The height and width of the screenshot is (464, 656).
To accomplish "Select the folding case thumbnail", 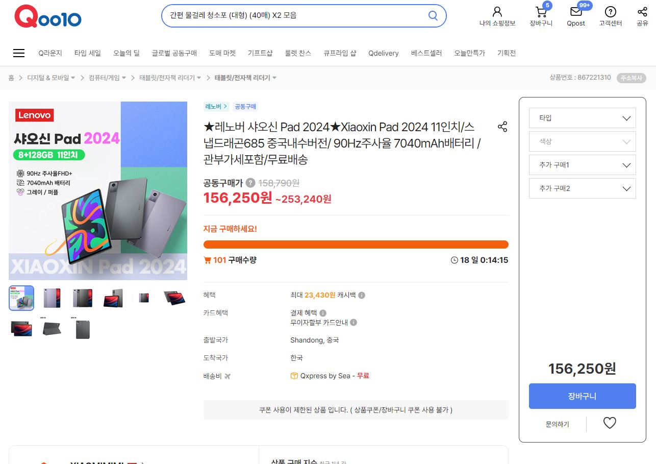I will [x=52, y=329].
